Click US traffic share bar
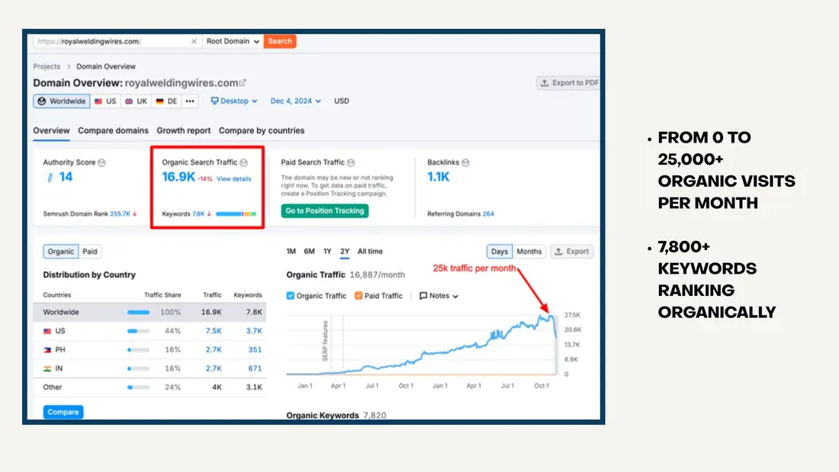 [138, 331]
